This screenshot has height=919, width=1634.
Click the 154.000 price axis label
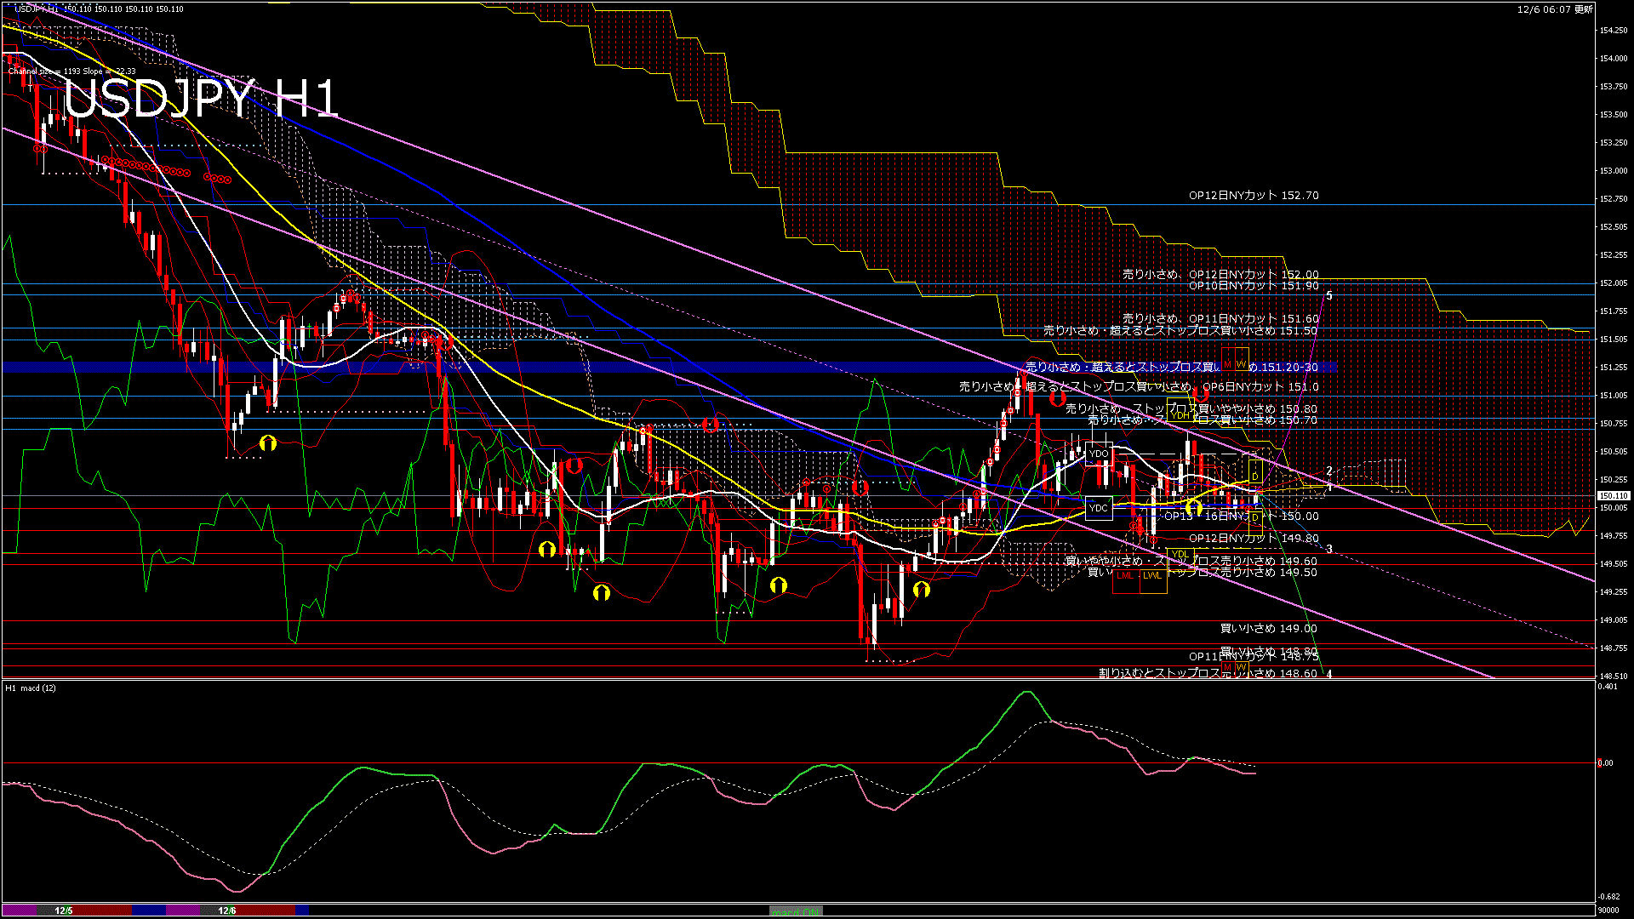(x=1614, y=59)
